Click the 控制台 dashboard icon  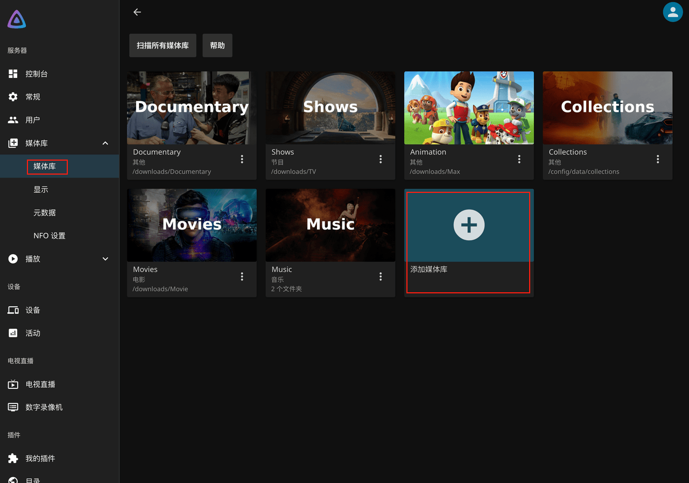(13, 74)
